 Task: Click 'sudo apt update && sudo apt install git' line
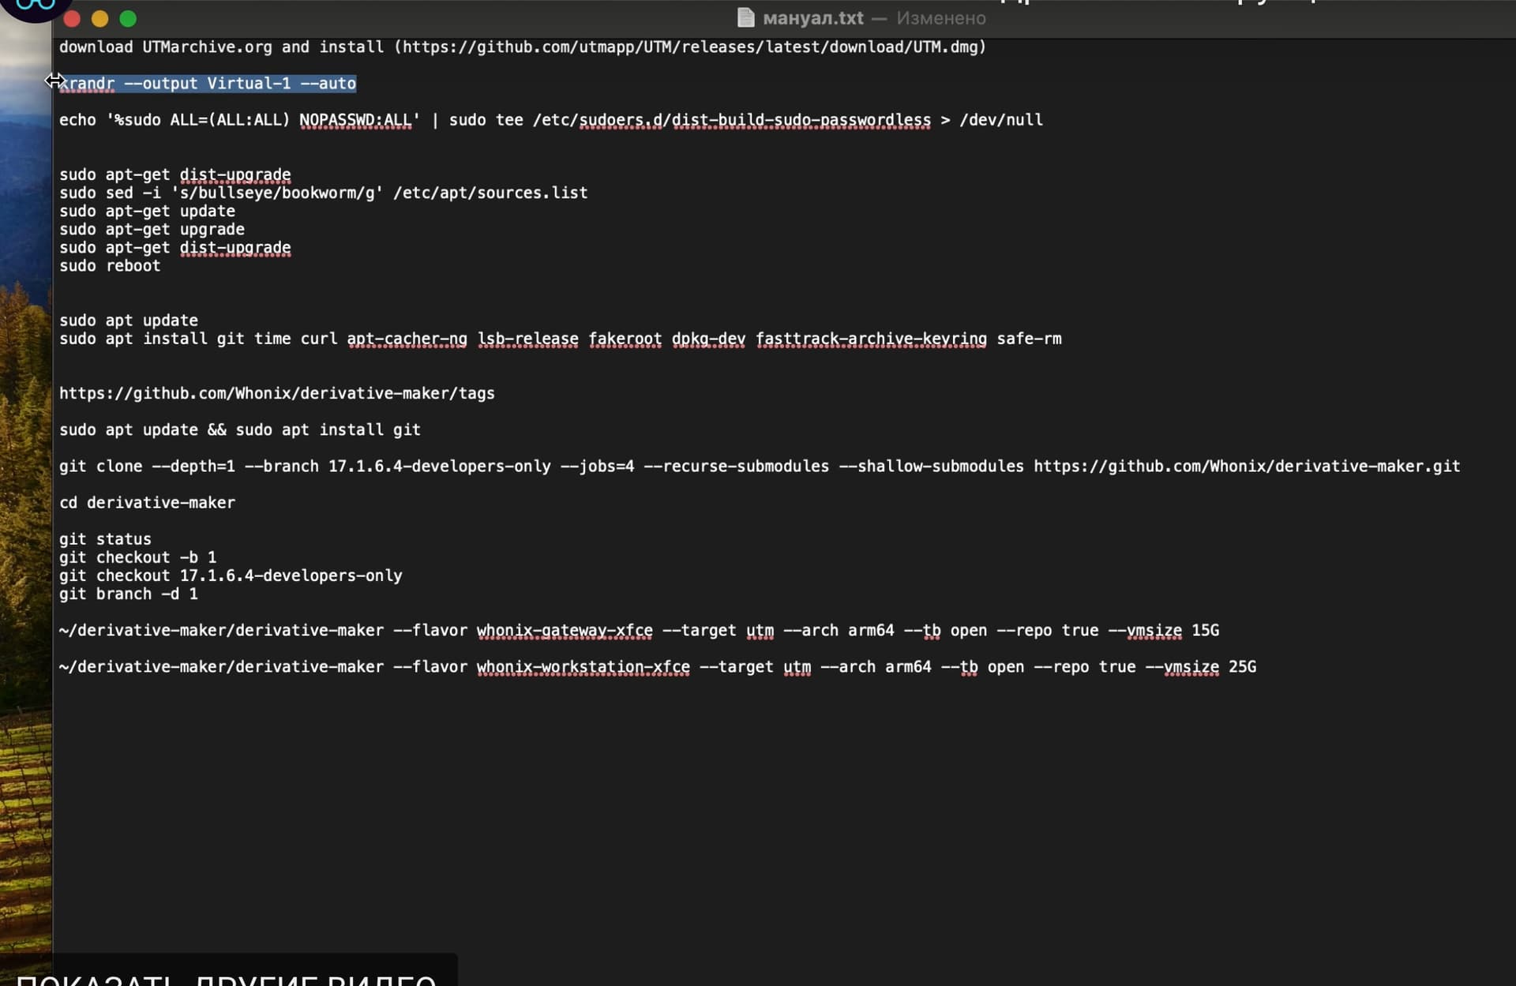(x=240, y=429)
